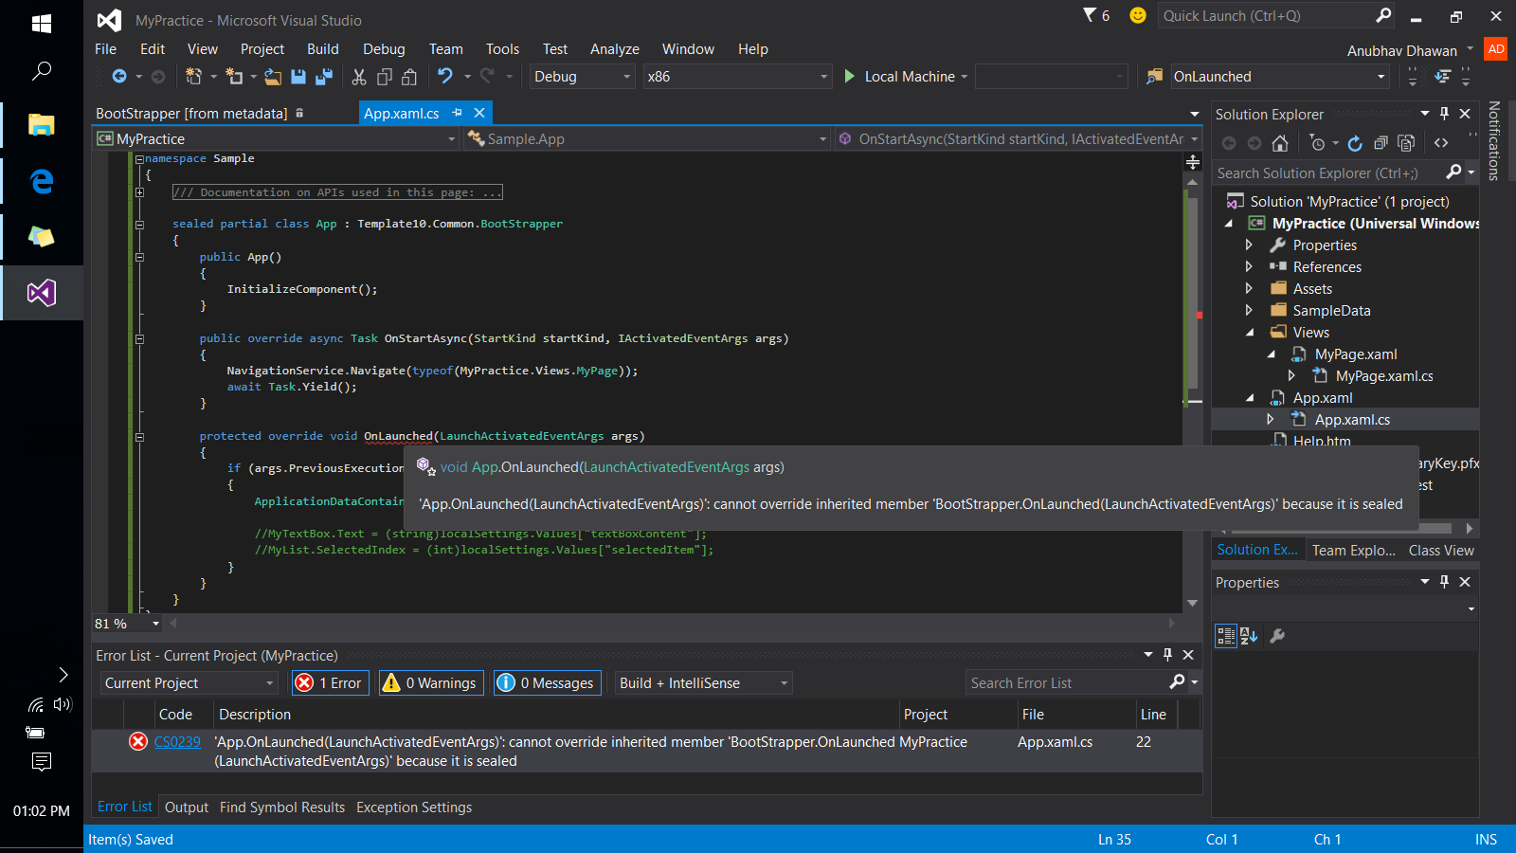
Task: Open Microsoft Edge from the taskbar
Action: (x=42, y=181)
